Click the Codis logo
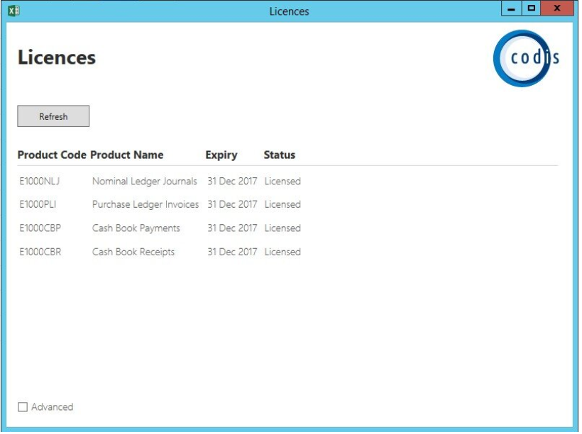The height and width of the screenshot is (434, 582). click(526, 58)
